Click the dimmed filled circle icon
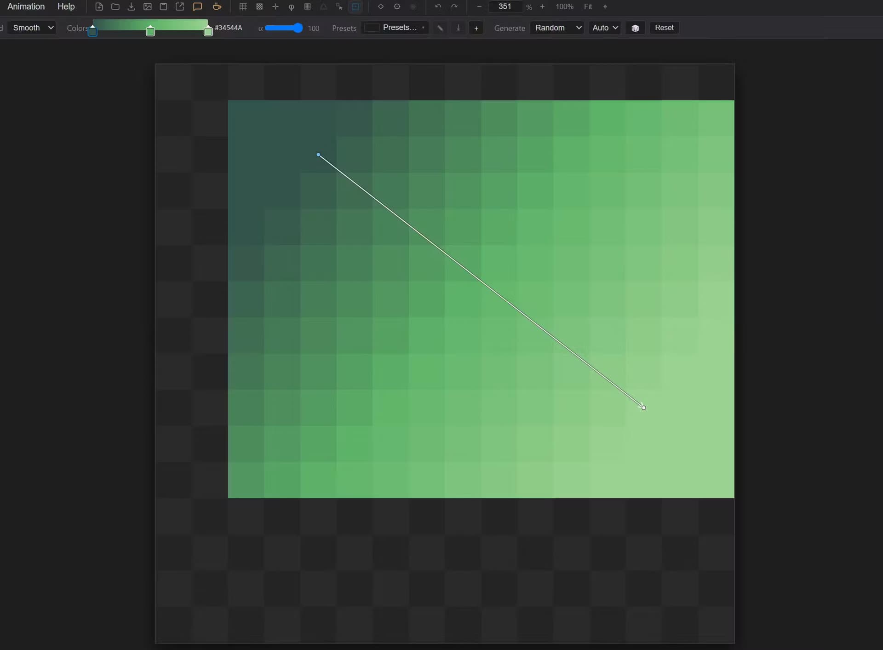Viewport: 883px width, 650px height. tap(413, 6)
